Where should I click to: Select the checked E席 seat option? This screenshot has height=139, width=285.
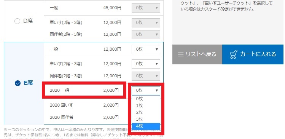[18, 83]
